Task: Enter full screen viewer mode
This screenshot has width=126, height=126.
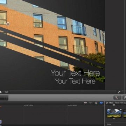Action: pos(119,92)
